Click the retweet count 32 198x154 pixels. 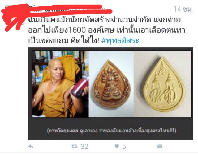pyautogui.click(x=84, y=147)
